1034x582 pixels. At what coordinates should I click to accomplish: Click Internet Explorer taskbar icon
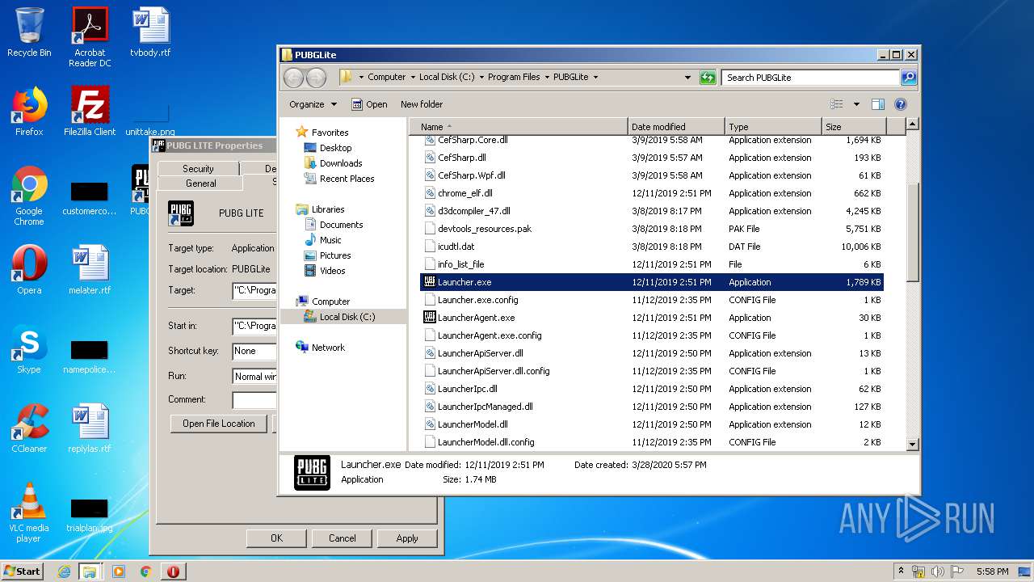click(64, 571)
